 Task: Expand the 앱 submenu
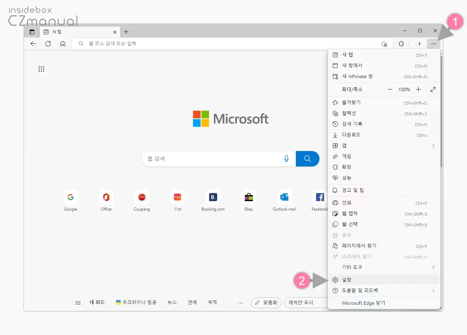point(384,146)
